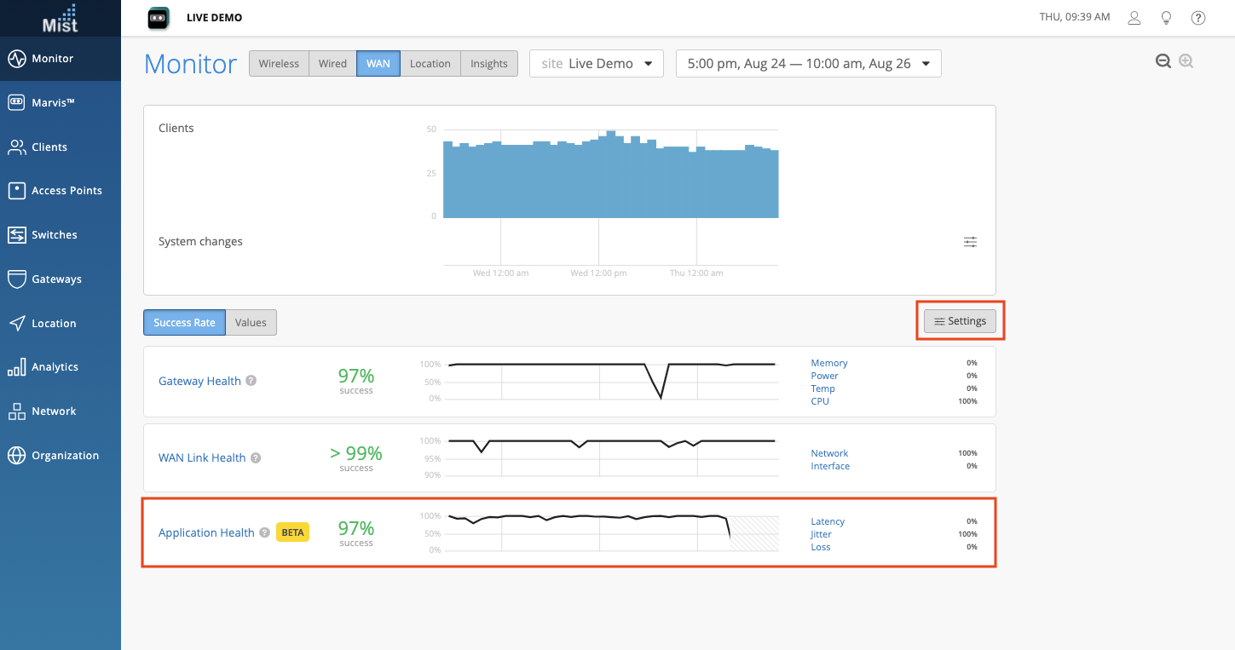
Task: Click the Live Demo robot avatar icon
Action: pos(159,18)
